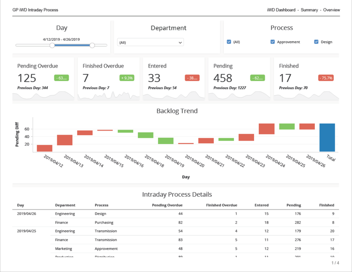Toggle the (All) process checkbox
Image resolution: width=352 pixels, height=272 pixels.
click(229, 42)
